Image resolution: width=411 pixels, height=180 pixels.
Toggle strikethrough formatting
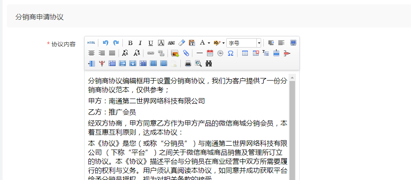pyautogui.click(x=171, y=43)
